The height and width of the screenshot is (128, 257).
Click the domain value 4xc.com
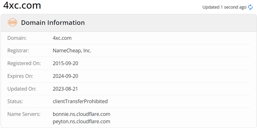coord(62,38)
